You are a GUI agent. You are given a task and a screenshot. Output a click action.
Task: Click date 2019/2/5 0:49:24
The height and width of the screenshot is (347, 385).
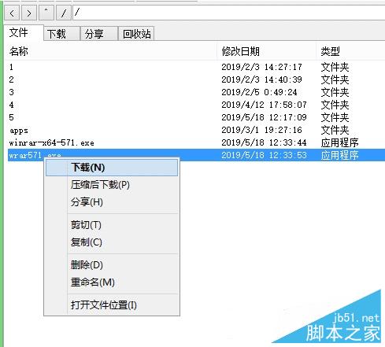click(259, 92)
